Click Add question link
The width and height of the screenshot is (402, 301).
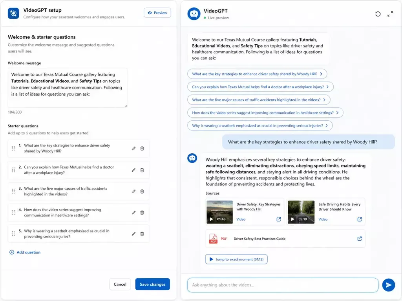point(25,252)
